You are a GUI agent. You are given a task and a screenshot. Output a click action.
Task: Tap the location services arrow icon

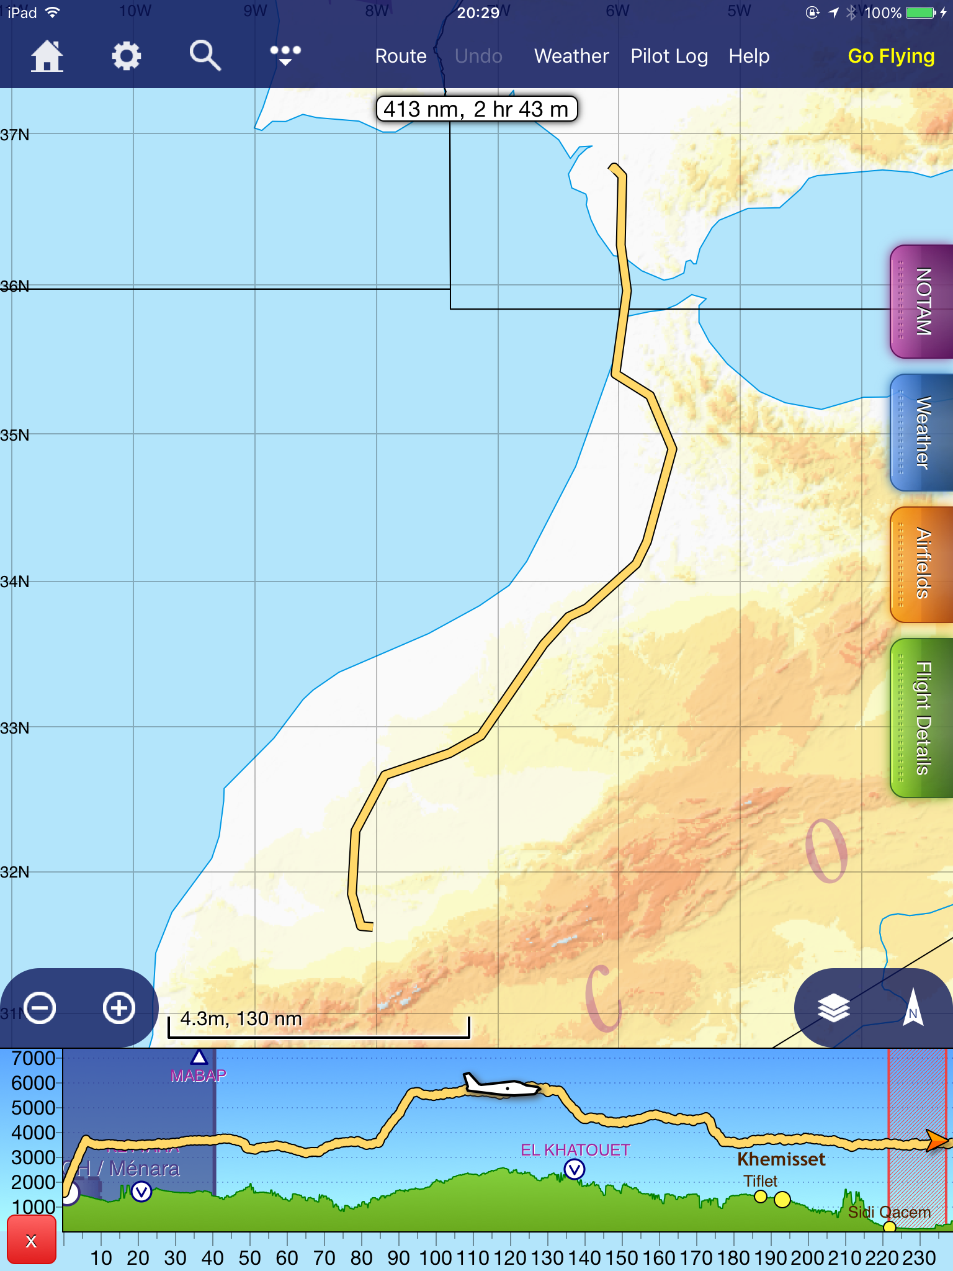coord(833,12)
